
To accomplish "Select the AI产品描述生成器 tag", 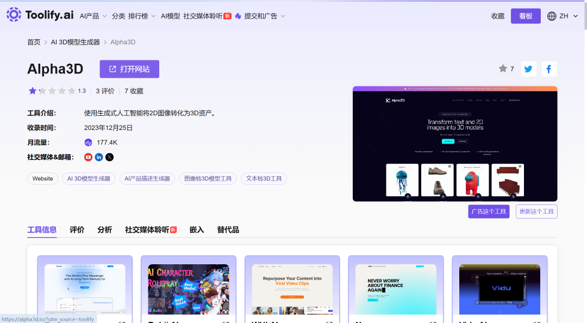I will pyautogui.click(x=147, y=179).
